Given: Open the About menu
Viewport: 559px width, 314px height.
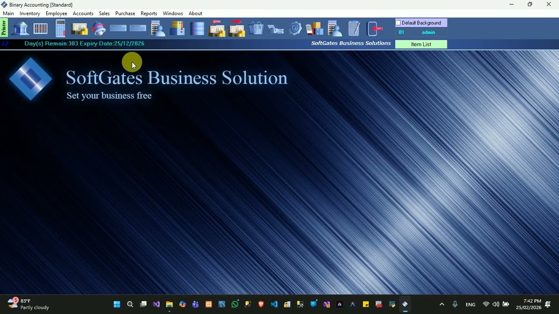Looking at the screenshot, I should pos(195,14).
